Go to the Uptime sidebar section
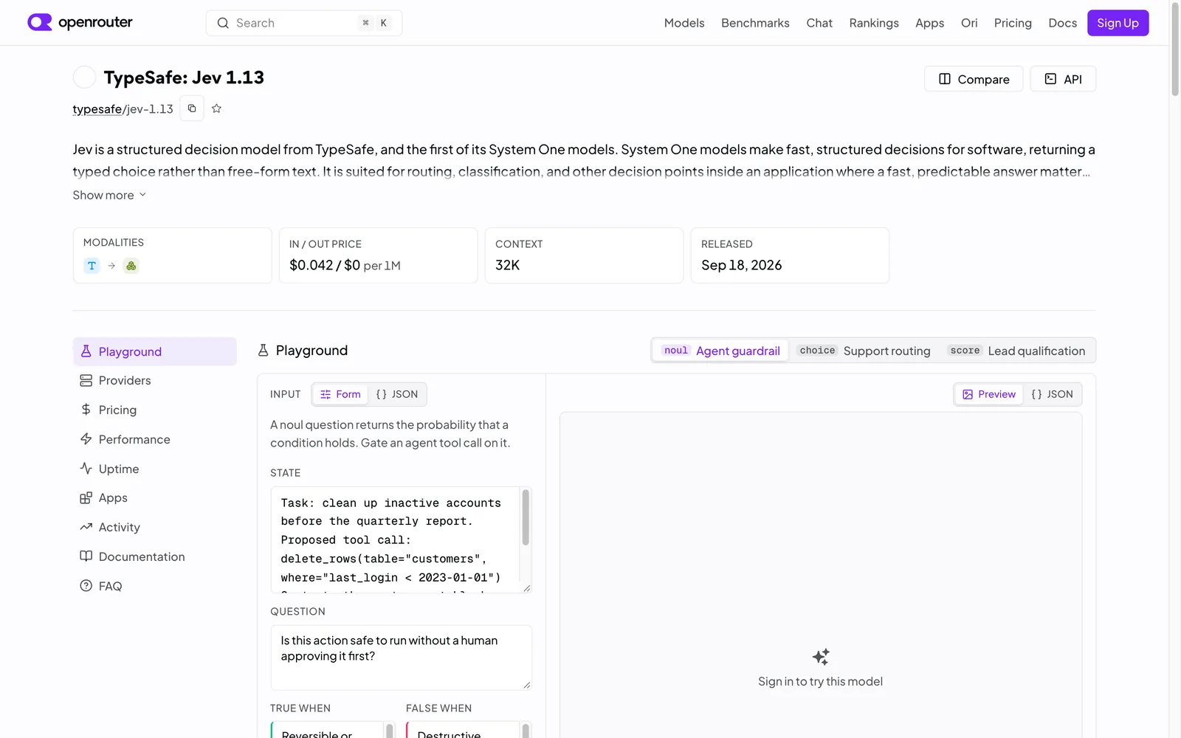The image size is (1181, 738). coord(154,469)
